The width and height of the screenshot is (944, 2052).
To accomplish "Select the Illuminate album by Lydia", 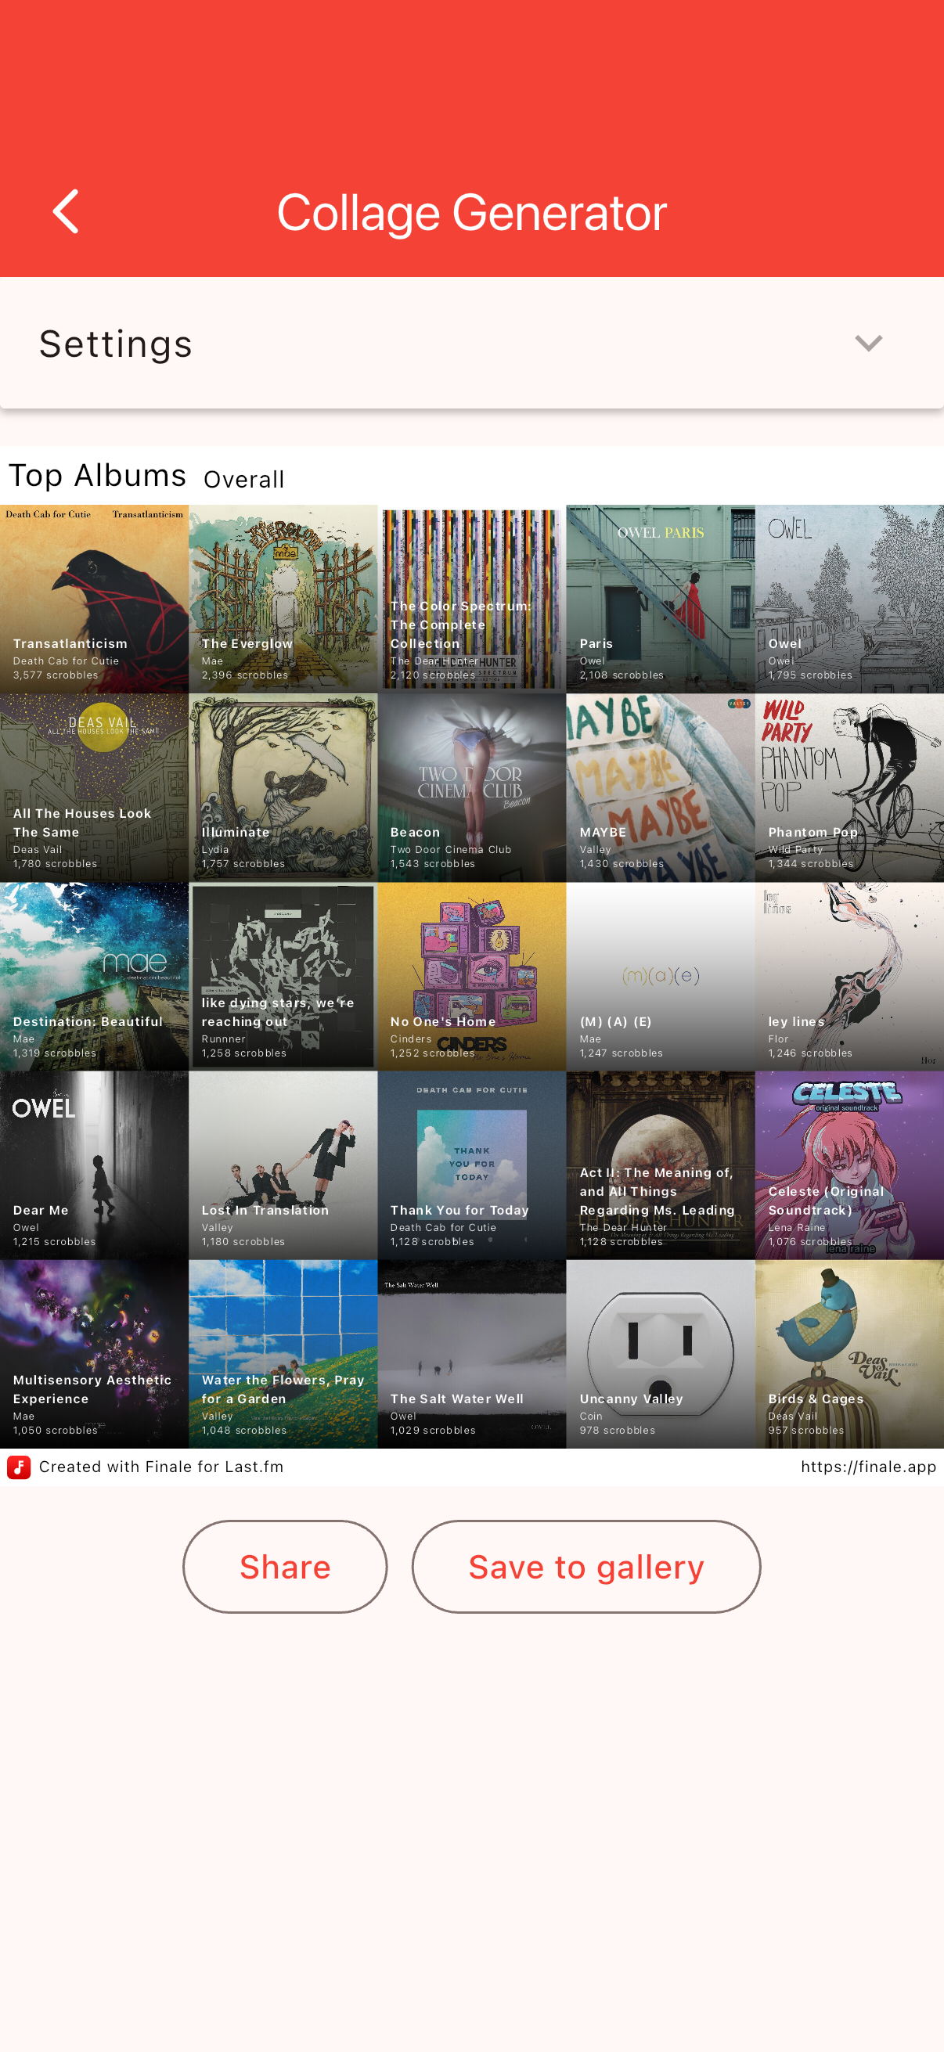I will pos(283,787).
